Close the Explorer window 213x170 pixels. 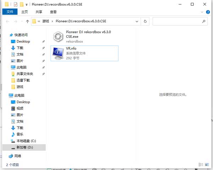[205, 4]
